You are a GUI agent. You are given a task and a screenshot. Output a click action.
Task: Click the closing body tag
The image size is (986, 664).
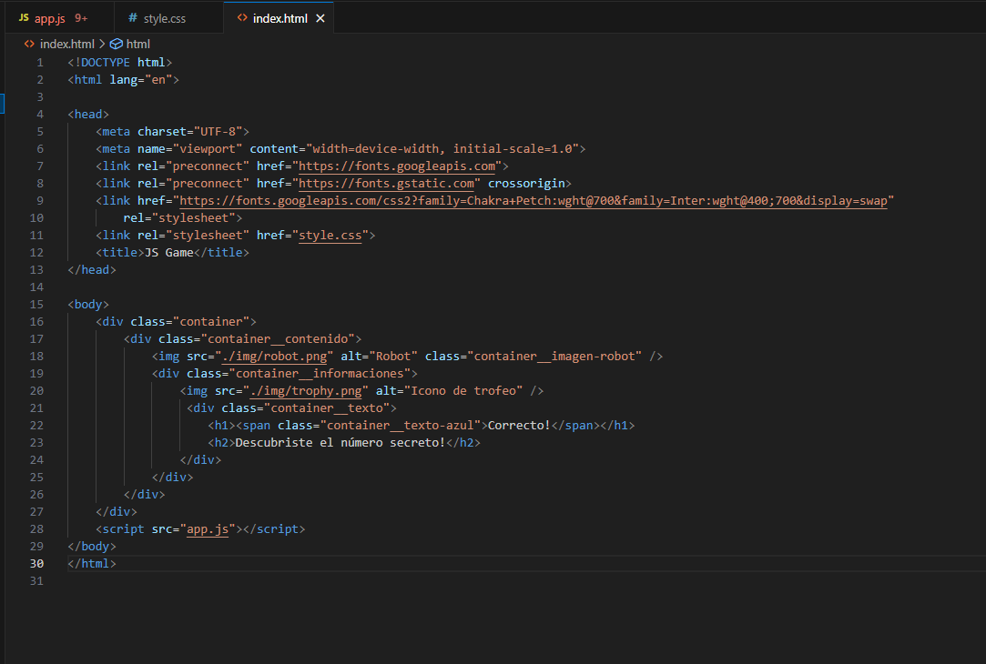tap(92, 547)
